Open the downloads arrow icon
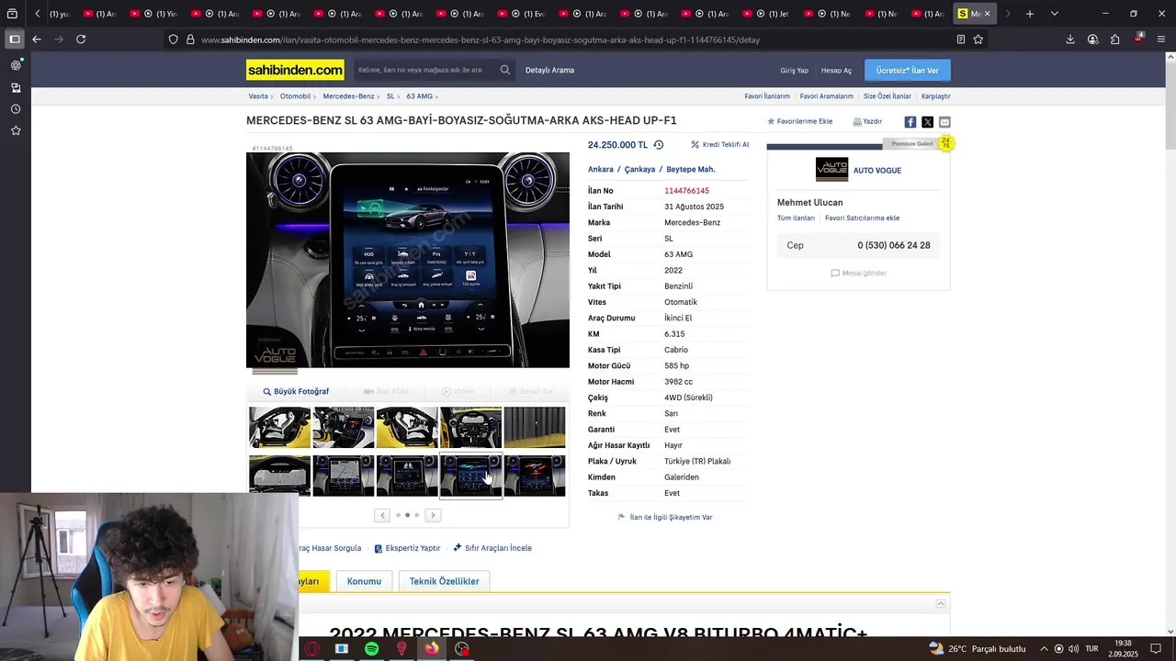This screenshot has height=661, width=1176. point(1070,39)
